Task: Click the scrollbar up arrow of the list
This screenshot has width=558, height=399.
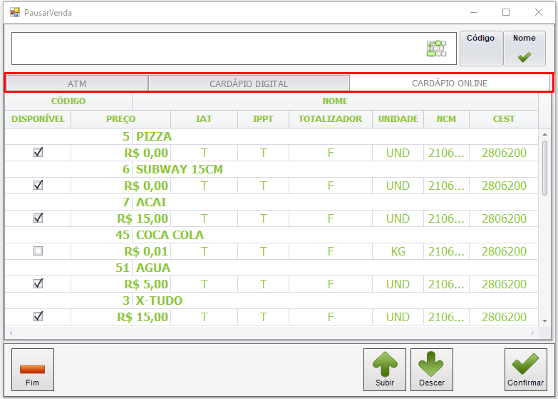Action: [x=545, y=134]
